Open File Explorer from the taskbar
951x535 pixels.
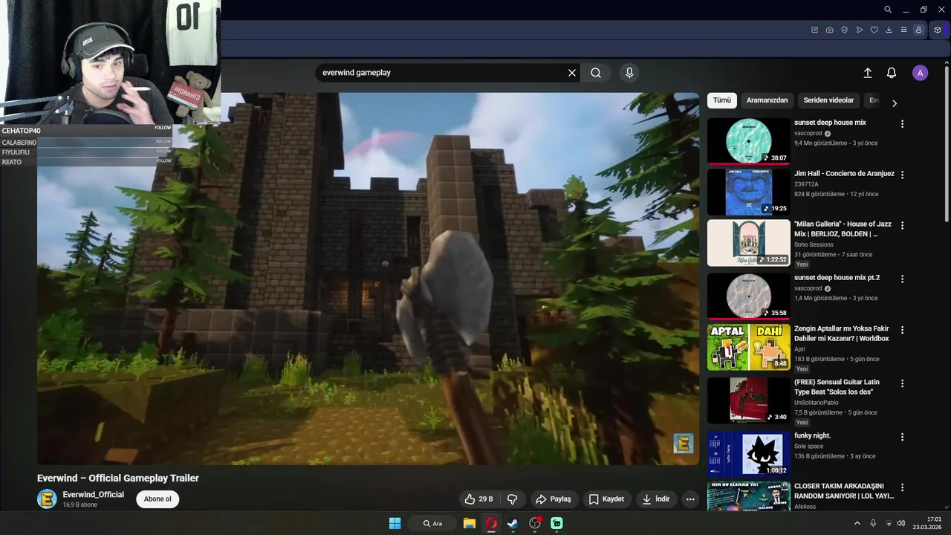click(470, 523)
